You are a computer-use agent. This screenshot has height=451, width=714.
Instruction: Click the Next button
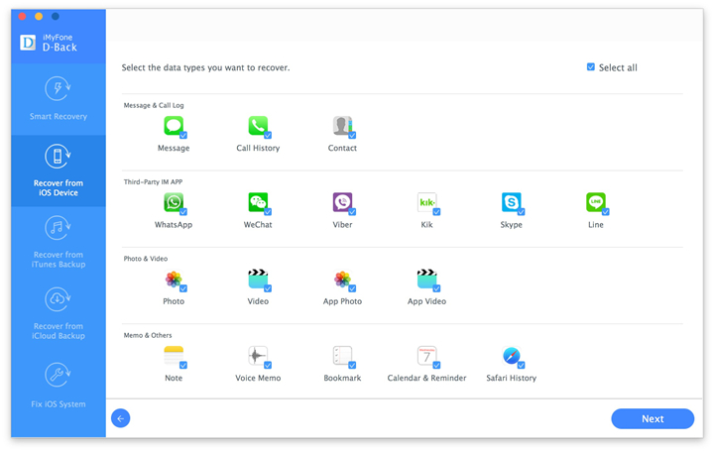(653, 418)
